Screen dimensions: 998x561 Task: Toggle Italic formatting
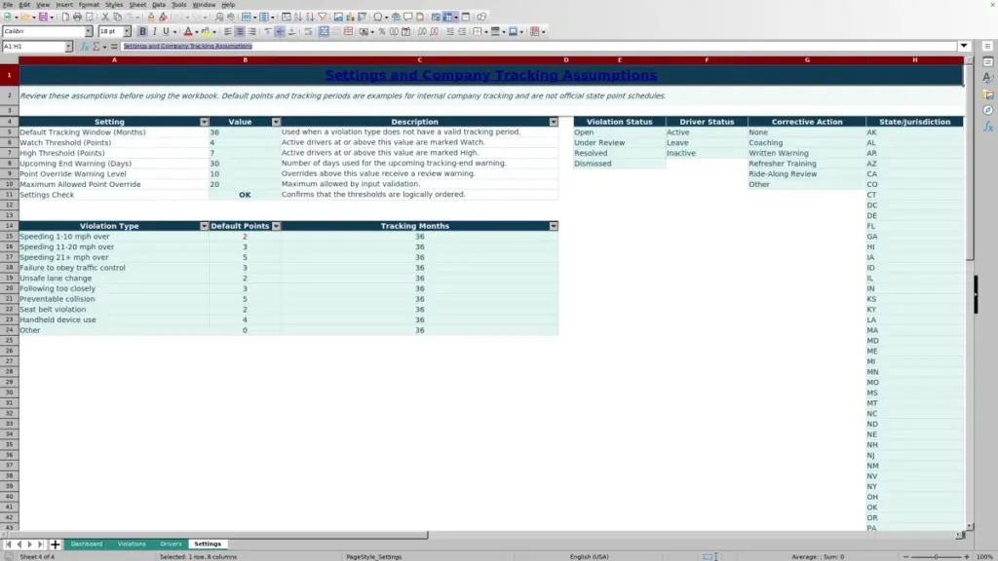click(154, 31)
